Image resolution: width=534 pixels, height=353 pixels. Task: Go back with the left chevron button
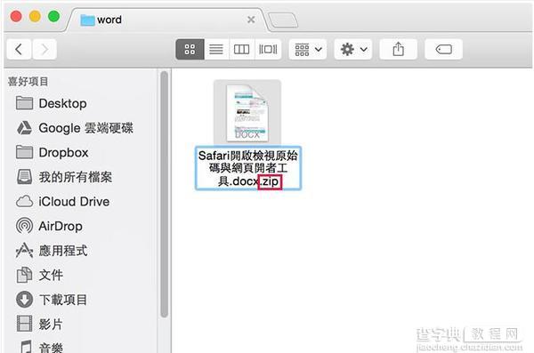[x=19, y=50]
